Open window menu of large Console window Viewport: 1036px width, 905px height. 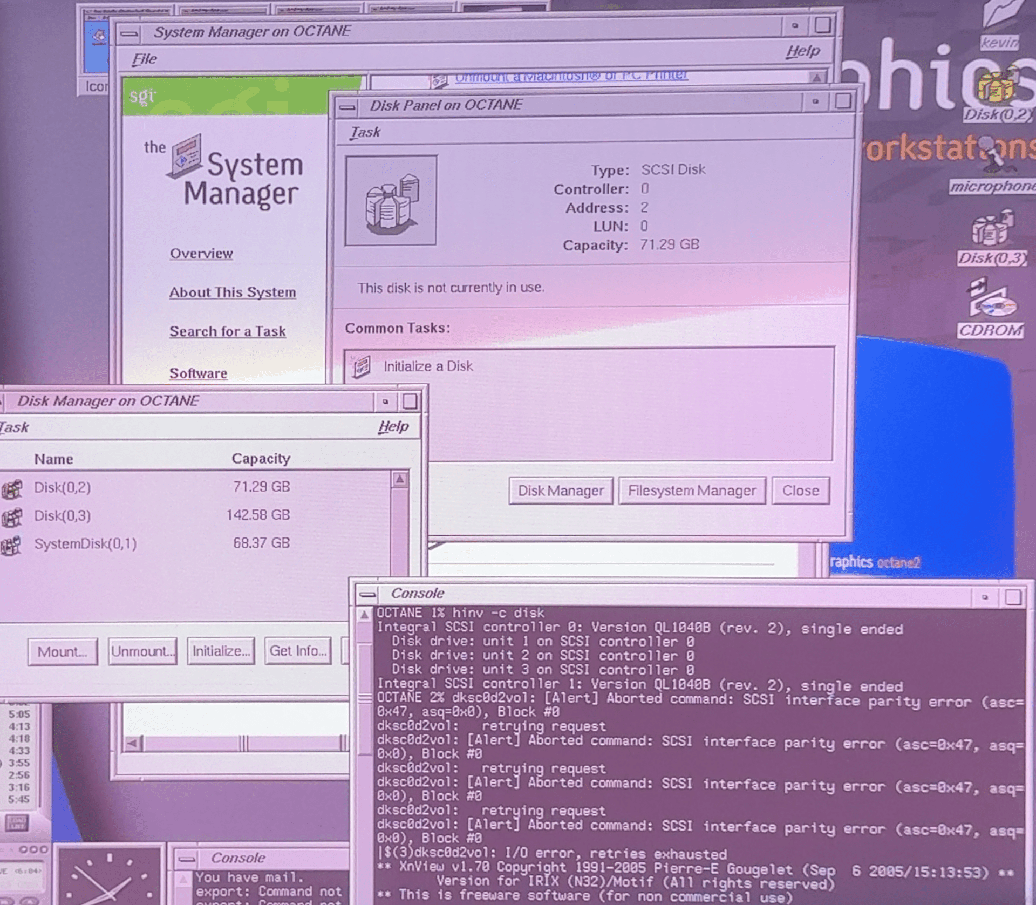(x=367, y=595)
